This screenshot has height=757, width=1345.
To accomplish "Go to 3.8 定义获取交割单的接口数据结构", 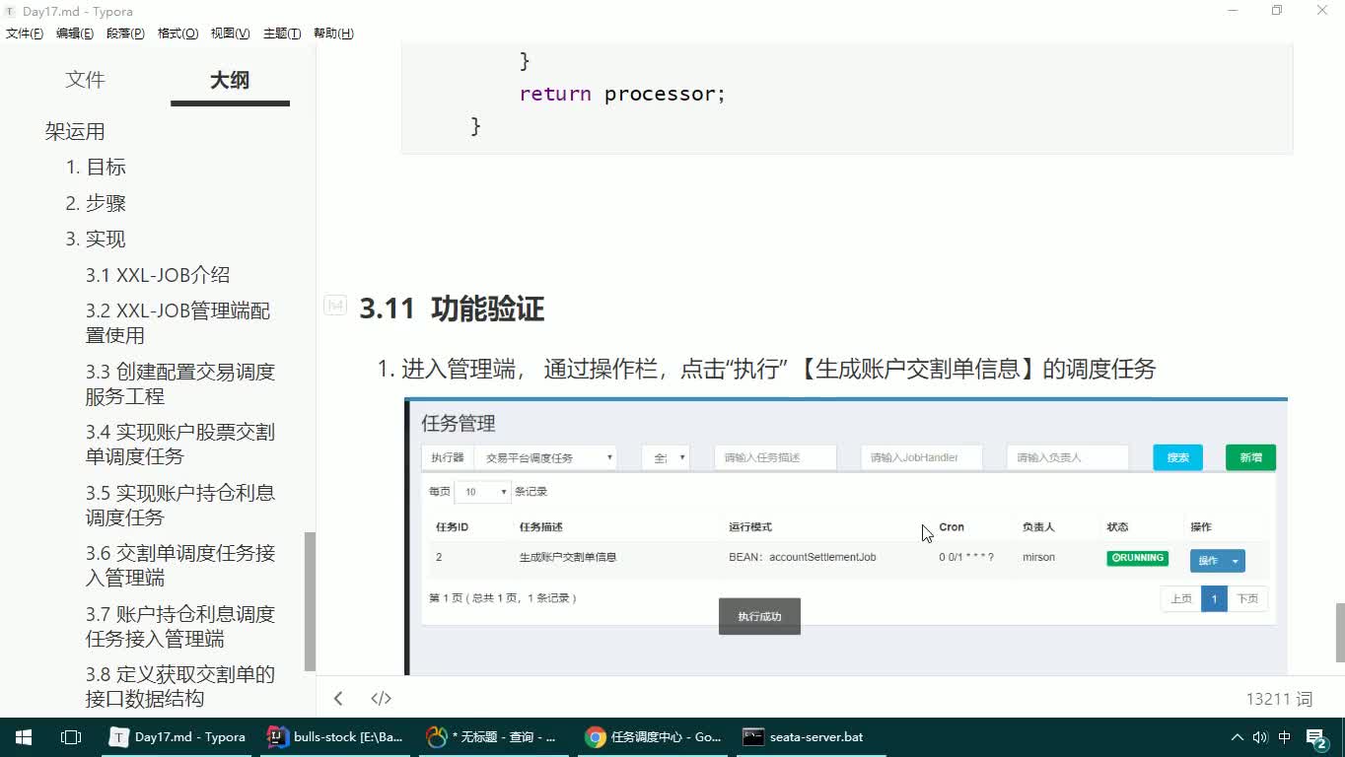I will tap(180, 686).
